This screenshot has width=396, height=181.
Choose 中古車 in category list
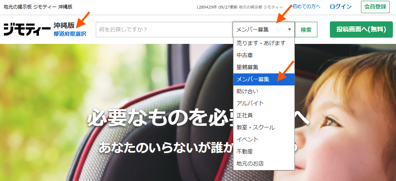245,55
